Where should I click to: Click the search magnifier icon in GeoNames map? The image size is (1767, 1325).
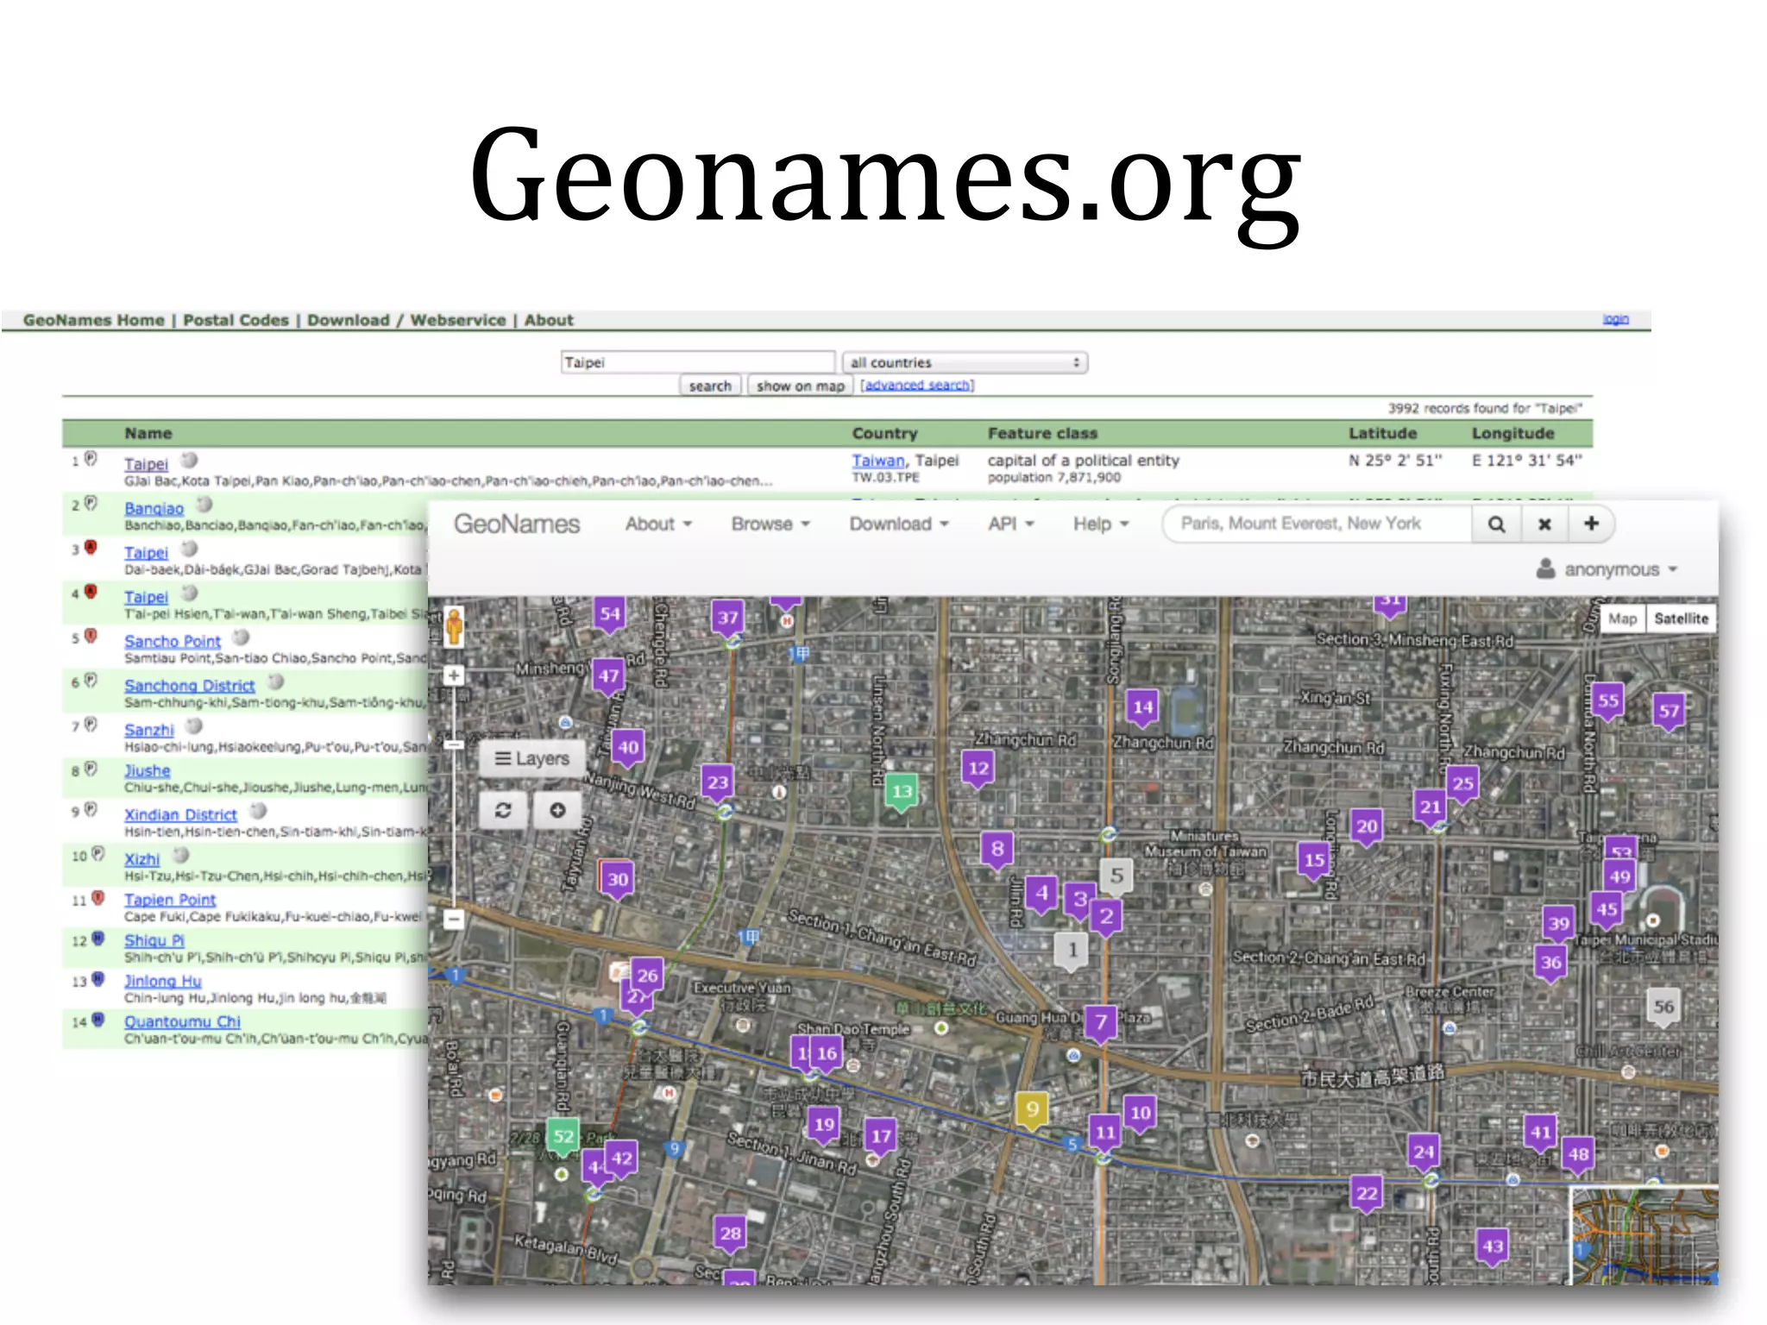[x=1496, y=524]
